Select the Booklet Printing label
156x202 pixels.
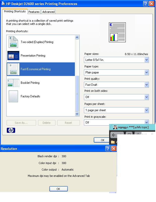point(30,83)
